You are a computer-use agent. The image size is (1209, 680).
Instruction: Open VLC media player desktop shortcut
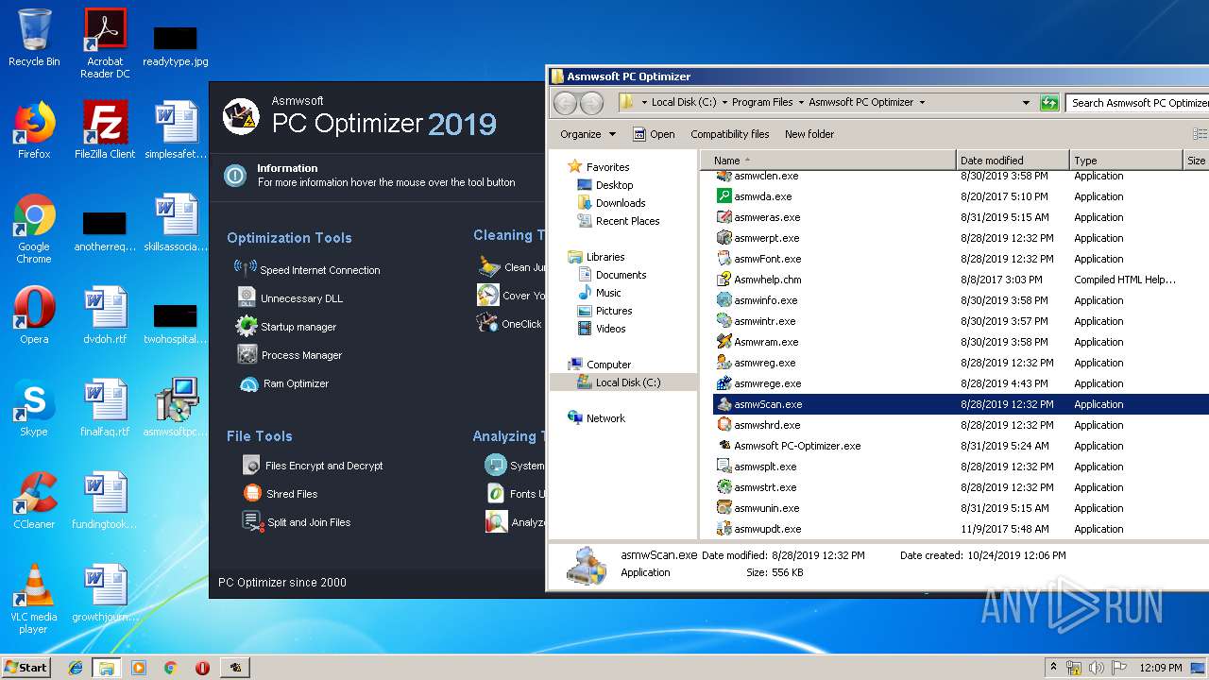pyautogui.click(x=34, y=600)
